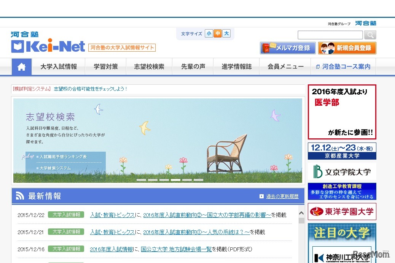
Task: Click the home icon in the navigation bar
Action: pos(22,66)
